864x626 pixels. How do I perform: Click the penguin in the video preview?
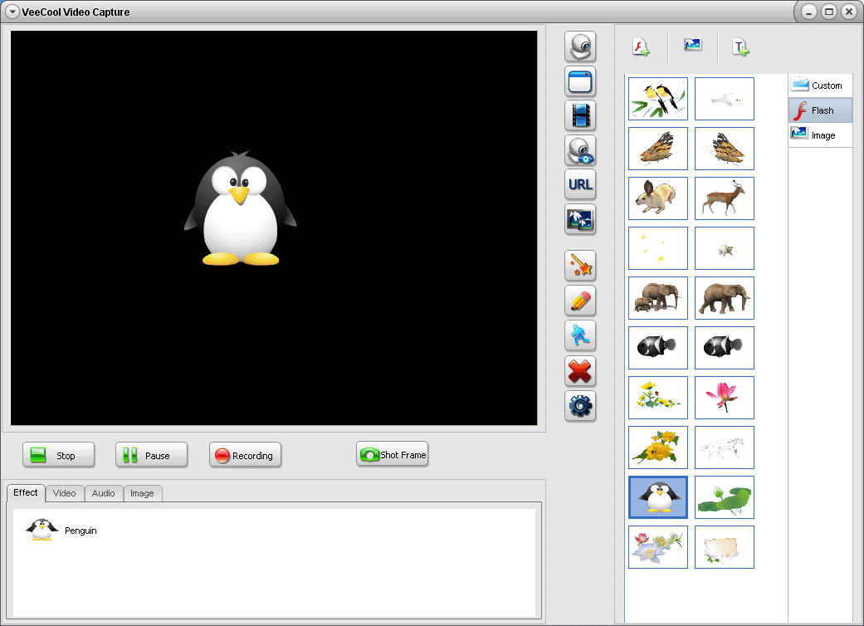(240, 209)
